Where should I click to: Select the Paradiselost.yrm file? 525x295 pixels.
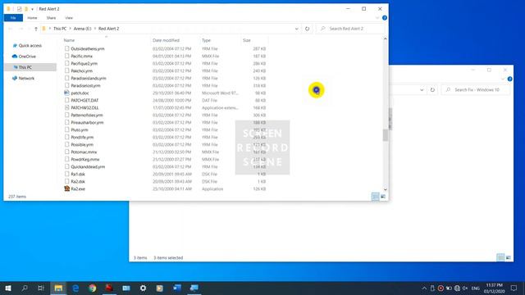pyautogui.click(x=85, y=85)
